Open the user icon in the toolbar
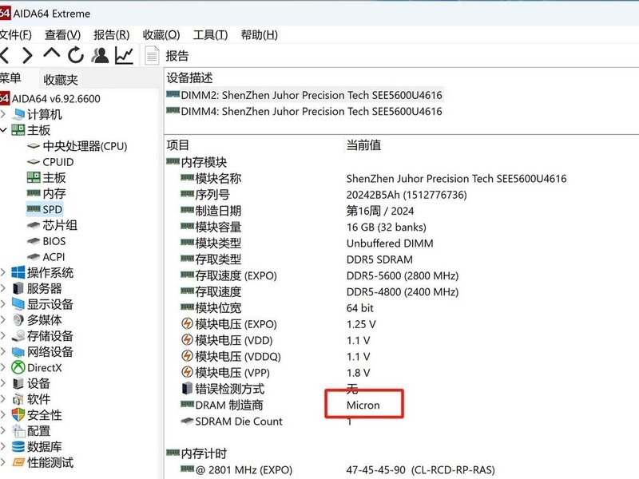 coord(100,55)
